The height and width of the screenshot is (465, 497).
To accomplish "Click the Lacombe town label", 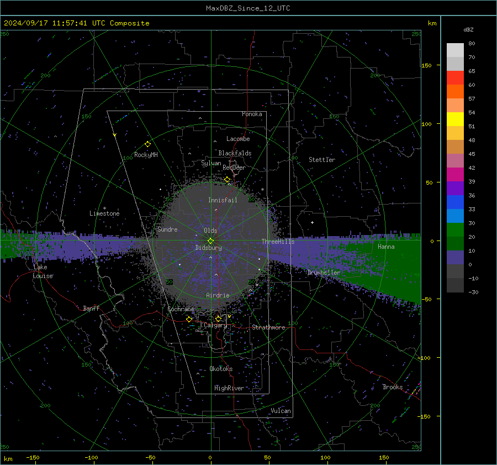I will click(238, 139).
